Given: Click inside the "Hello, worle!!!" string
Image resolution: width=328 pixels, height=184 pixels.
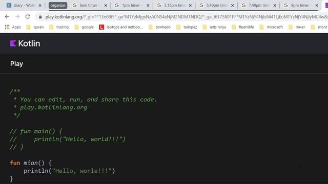Looking at the screenshot, I should coord(82,171).
